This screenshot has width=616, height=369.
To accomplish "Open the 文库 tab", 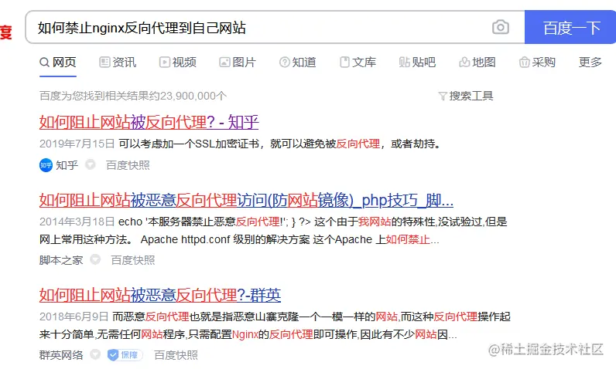I will pyautogui.click(x=358, y=62).
